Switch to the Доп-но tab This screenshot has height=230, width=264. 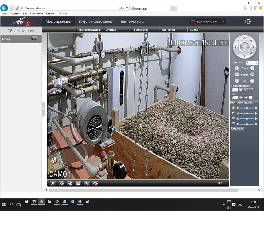[249, 103]
